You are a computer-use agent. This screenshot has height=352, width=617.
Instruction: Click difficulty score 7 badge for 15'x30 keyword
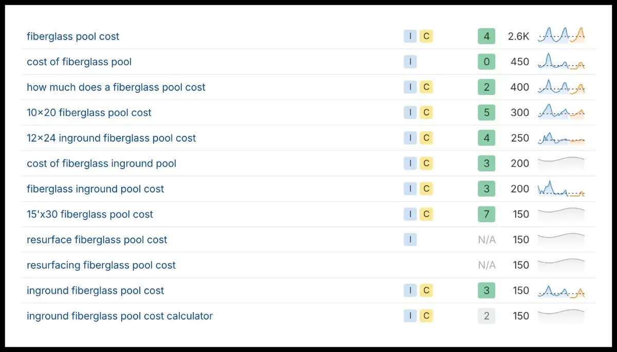[x=486, y=214]
